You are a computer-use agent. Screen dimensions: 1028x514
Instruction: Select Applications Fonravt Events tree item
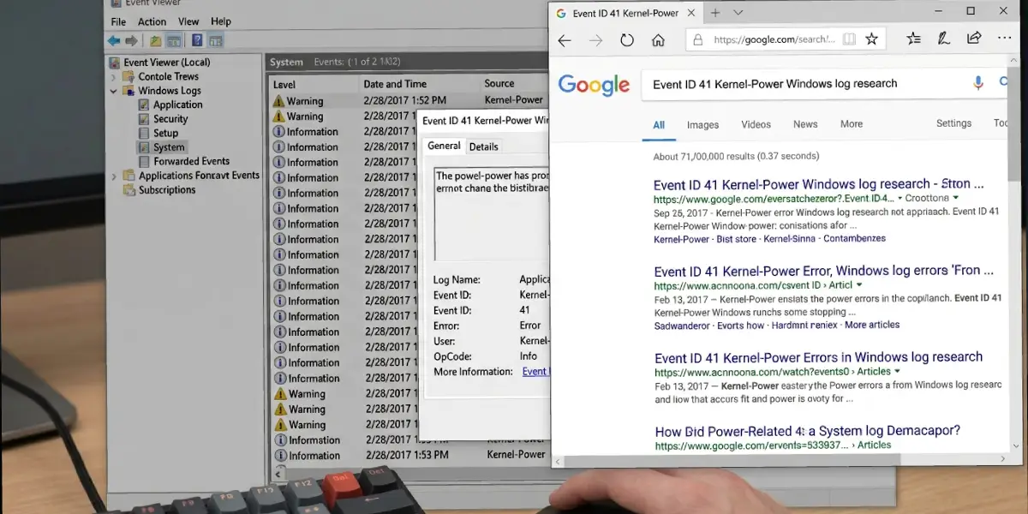[191, 176]
